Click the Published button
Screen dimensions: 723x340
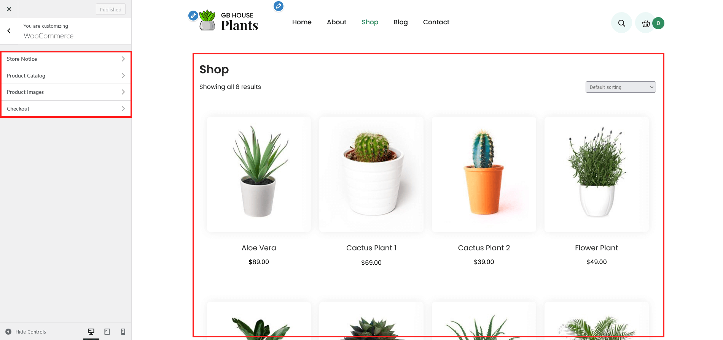coord(111,9)
